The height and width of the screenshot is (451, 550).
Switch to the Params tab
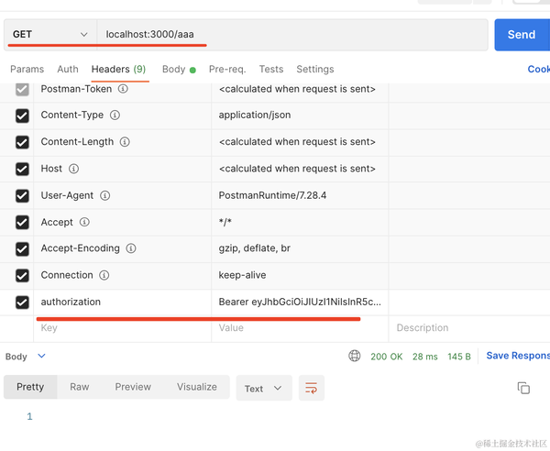27,69
